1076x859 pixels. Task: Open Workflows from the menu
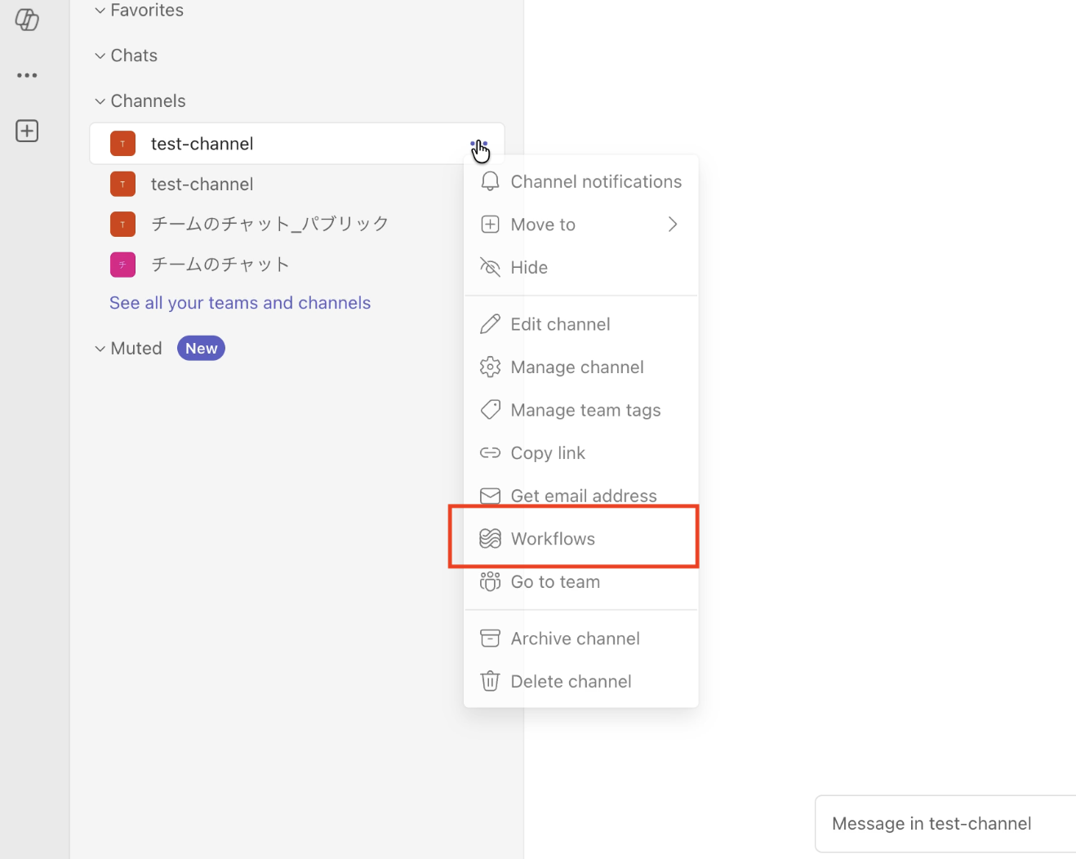581,538
